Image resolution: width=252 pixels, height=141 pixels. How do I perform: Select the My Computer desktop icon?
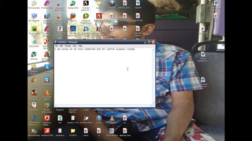point(34,17)
